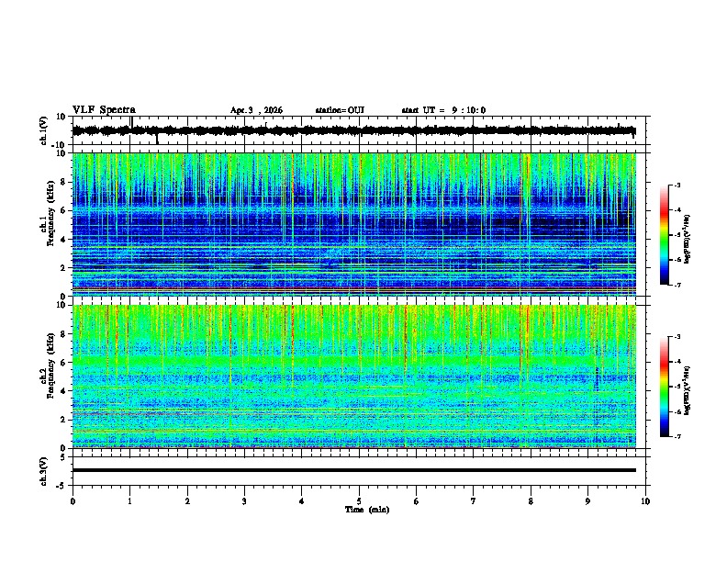
Task: Click the time axis tick label "3"
Action: click(244, 501)
